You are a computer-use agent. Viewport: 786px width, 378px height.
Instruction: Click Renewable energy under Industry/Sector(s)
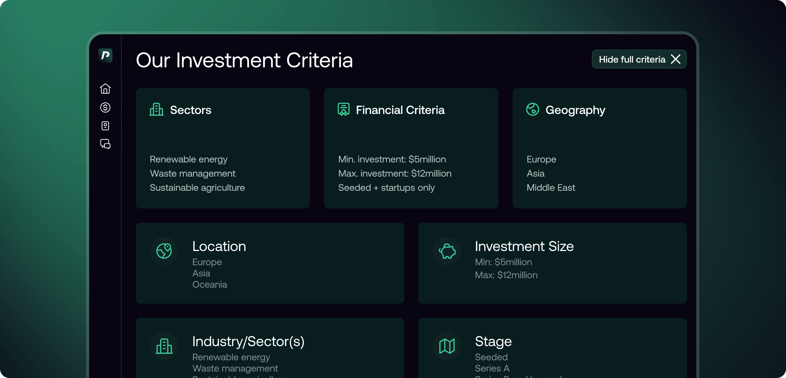coord(231,358)
